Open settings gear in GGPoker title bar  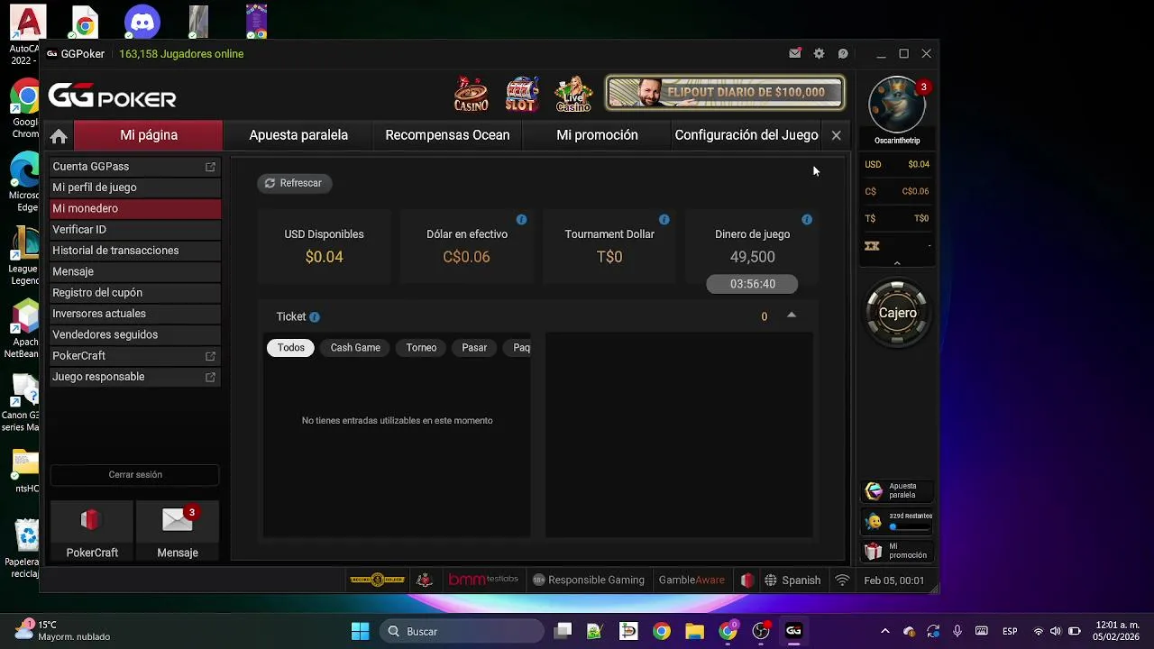819,54
